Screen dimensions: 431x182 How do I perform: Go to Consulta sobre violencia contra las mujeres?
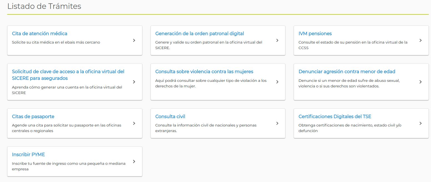pyautogui.click(x=204, y=72)
